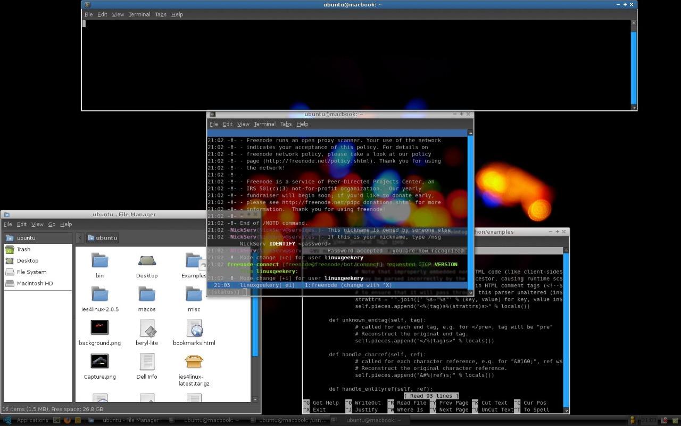Select the Capture.png thumbnail
Screen dimensions: 681x426
point(99,361)
